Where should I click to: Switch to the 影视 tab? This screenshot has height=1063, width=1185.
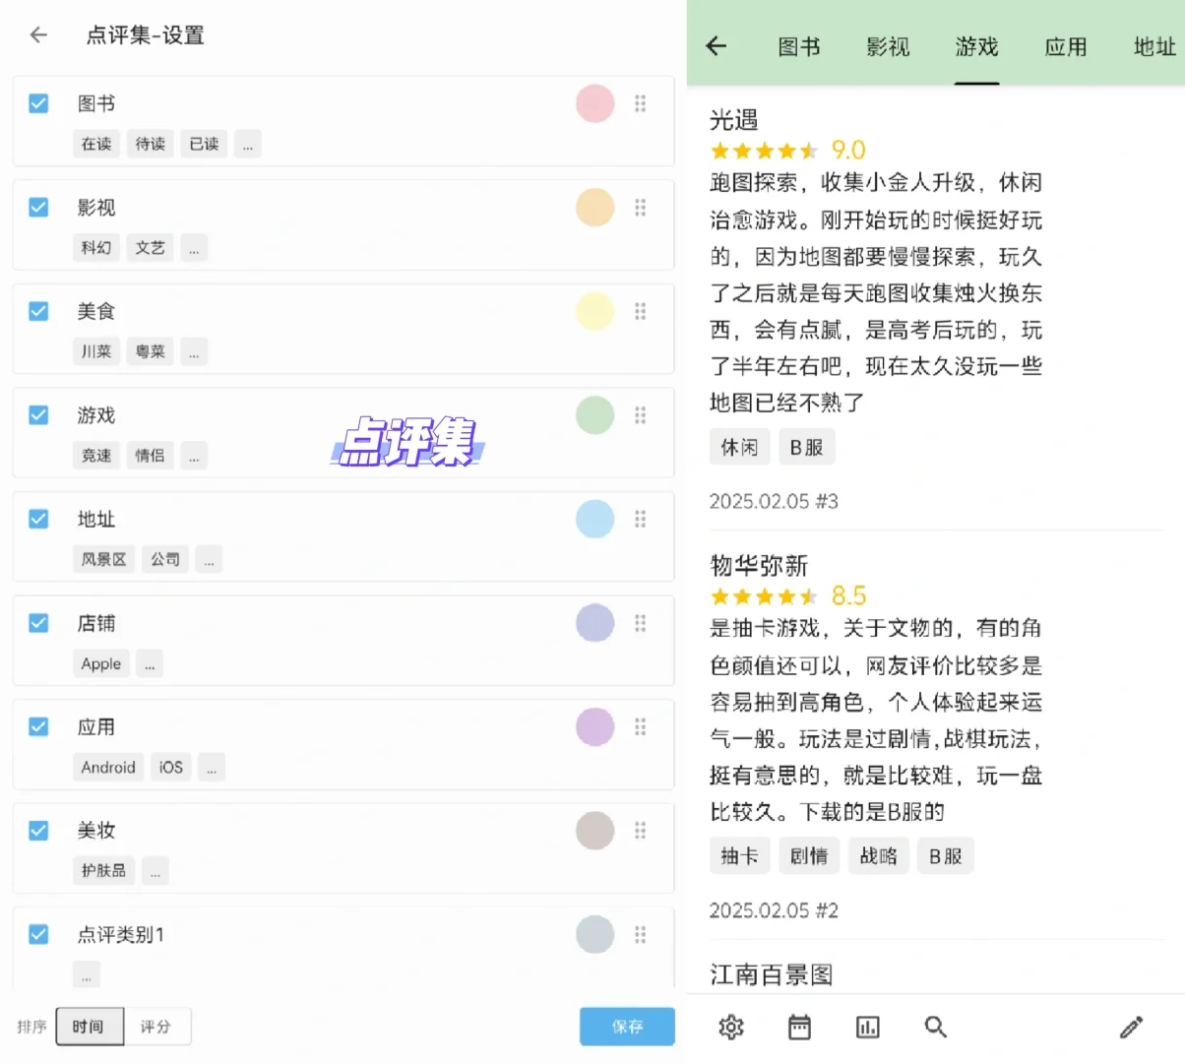(x=888, y=46)
